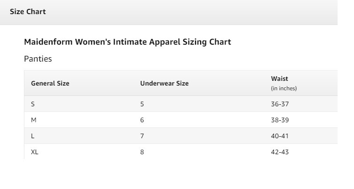The image size is (354, 189).
Task: Click the 40-41 waist measurement
Action: pos(280,136)
